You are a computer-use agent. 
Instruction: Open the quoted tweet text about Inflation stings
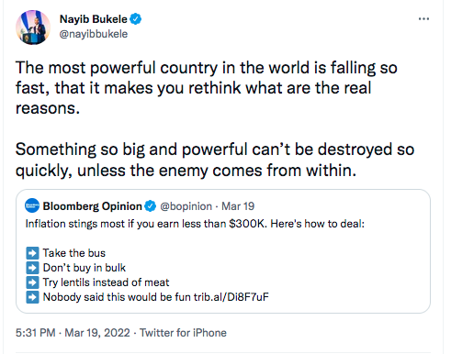[195, 224]
